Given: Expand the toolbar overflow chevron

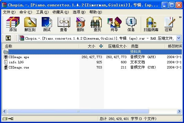Looking at the screenshot, I should (x=180, y=17).
